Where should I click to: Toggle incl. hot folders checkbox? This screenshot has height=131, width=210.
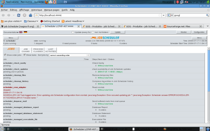(93, 32)
